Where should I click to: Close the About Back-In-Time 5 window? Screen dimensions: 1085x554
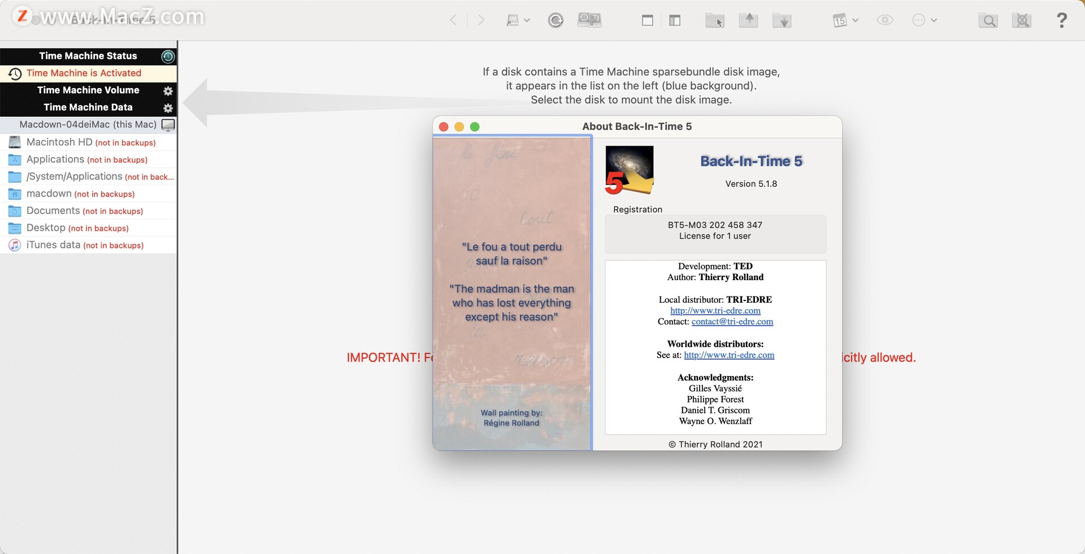[x=444, y=127]
